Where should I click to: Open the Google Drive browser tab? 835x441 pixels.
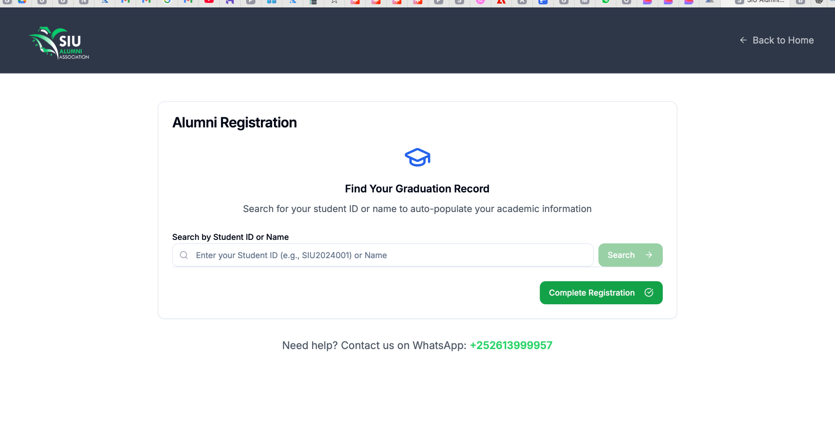point(22,2)
